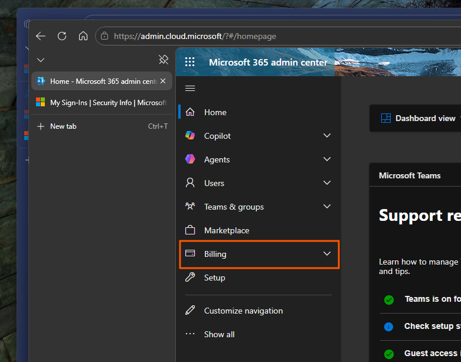Click the Dashboard view grid icon
This screenshot has width=461, height=362.
click(386, 118)
